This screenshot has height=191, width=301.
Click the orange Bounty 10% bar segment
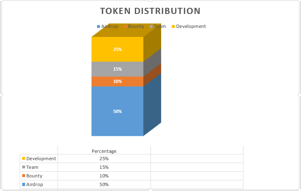click(x=118, y=81)
